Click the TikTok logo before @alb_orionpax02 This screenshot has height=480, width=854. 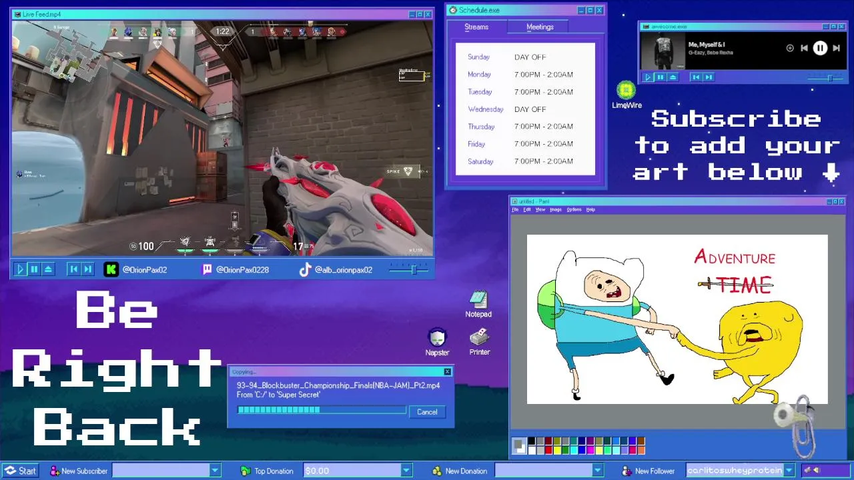305,269
